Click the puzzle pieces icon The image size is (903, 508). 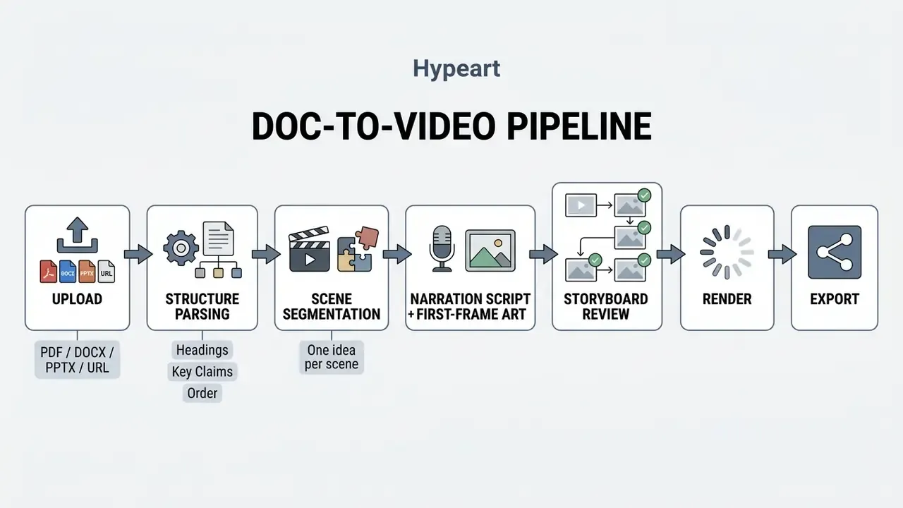pyautogui.click(x=357, y=249)
